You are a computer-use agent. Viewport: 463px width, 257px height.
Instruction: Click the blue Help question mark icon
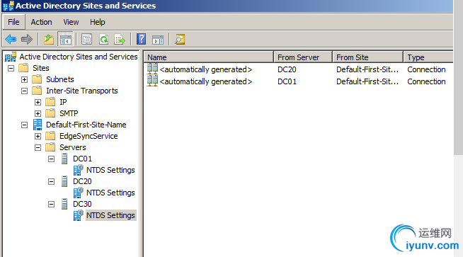pyautogui.click(x=142, y=39)
